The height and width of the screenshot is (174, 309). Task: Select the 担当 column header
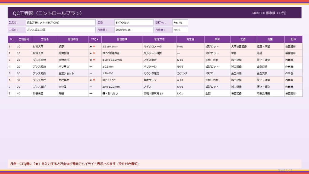point(293,39)
